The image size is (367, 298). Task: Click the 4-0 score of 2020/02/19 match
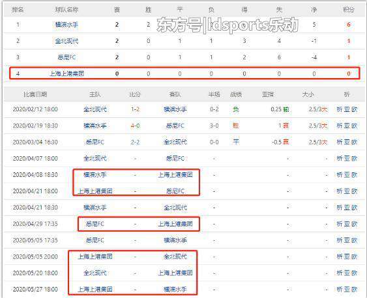[136, 126]
